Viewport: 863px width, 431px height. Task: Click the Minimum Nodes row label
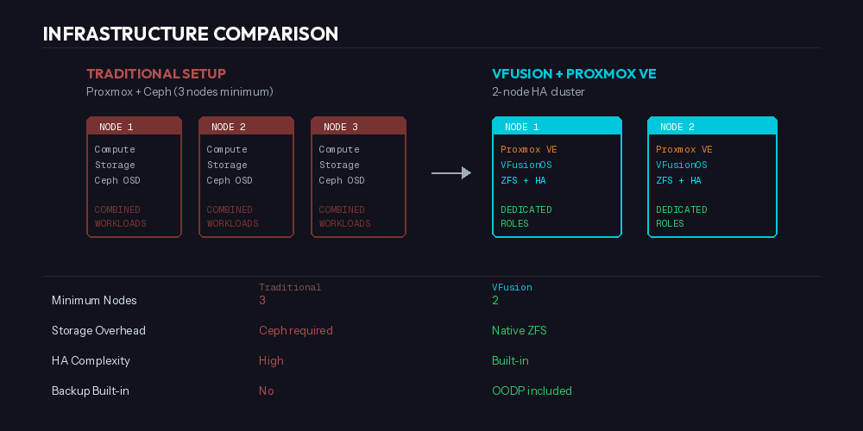(x=94, y=301)
